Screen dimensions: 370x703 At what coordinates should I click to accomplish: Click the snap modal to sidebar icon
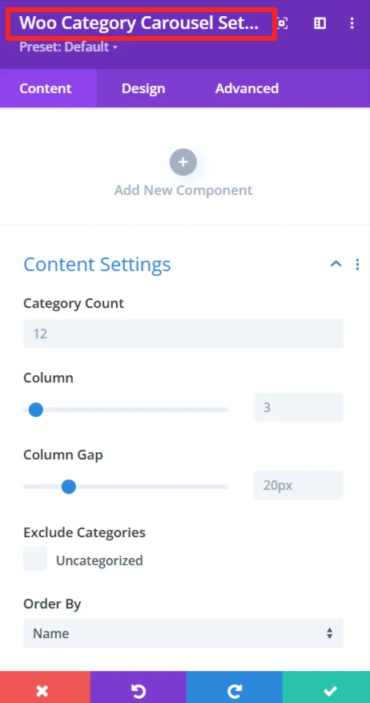click(320, 23)
